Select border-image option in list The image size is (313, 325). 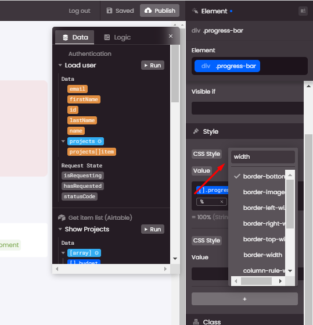tap(264, 192)
